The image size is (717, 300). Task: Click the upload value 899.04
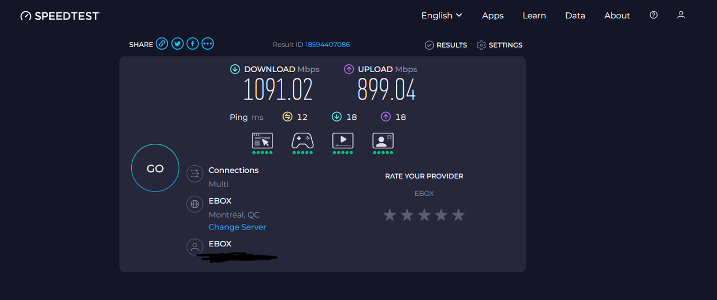tap(387, 90)
